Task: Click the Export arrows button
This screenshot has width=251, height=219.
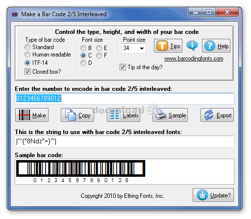Action: click(x=217, y=115)
